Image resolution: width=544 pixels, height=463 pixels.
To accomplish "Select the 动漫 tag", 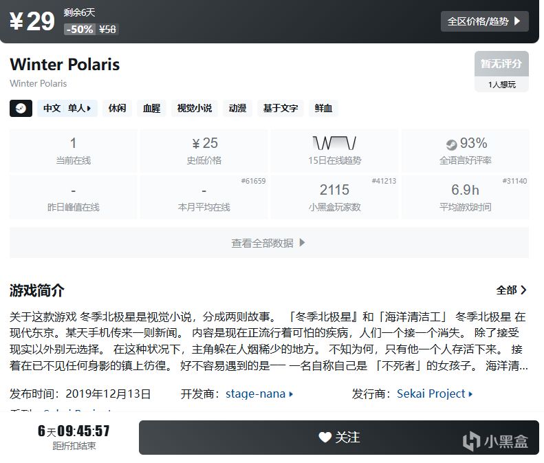I will coord(237,108).
